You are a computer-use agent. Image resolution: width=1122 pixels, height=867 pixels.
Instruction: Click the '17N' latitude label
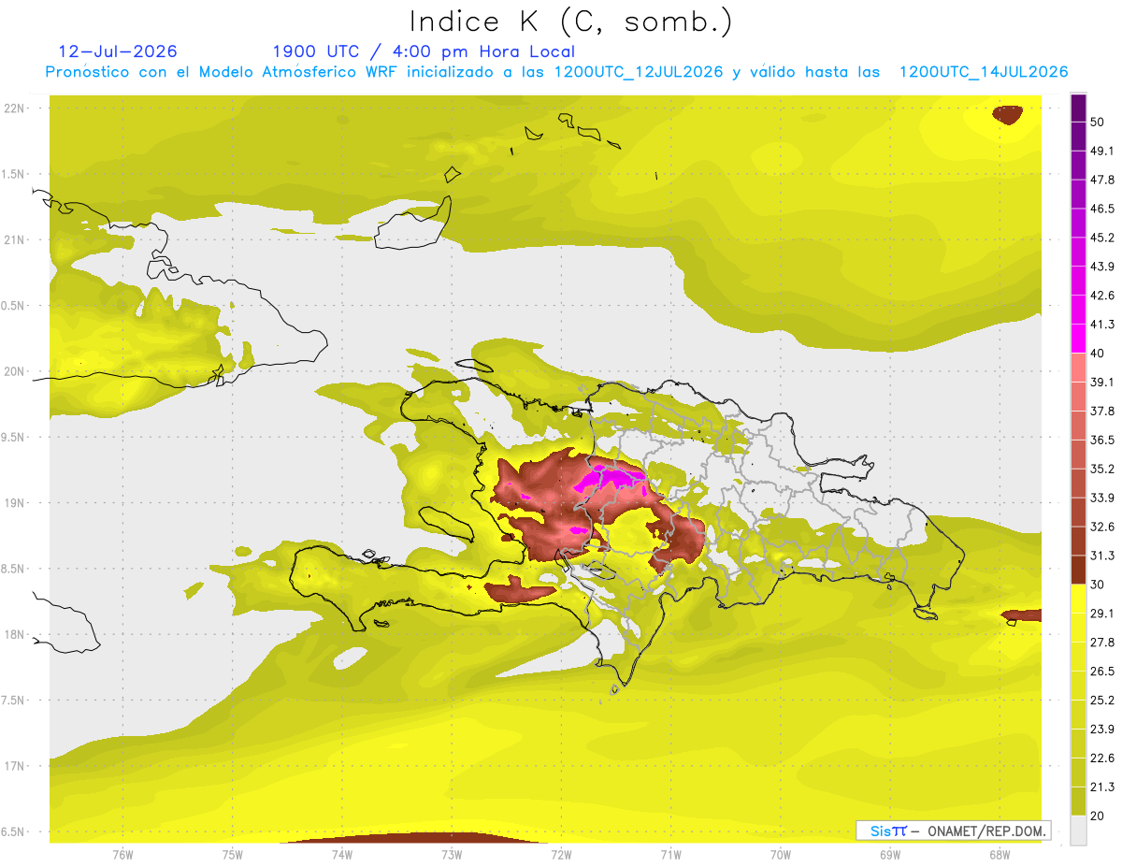[x=14, y=766]
